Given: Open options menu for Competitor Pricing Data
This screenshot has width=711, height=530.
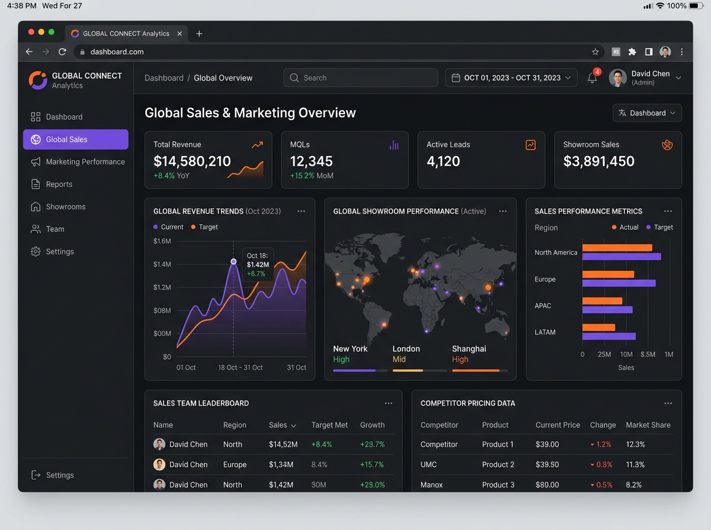Looking at the screenshot, I should (x=668, y=403).
